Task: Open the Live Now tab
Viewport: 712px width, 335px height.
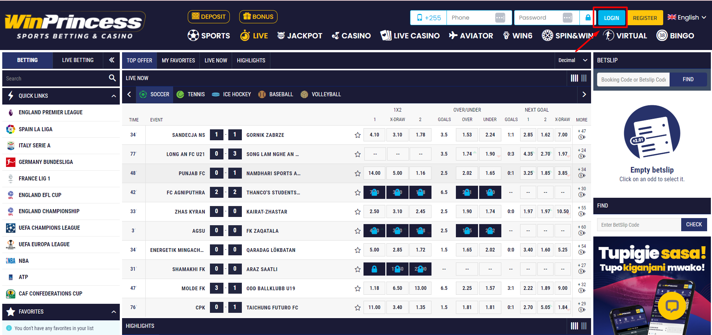Action: tap(216, 60)
